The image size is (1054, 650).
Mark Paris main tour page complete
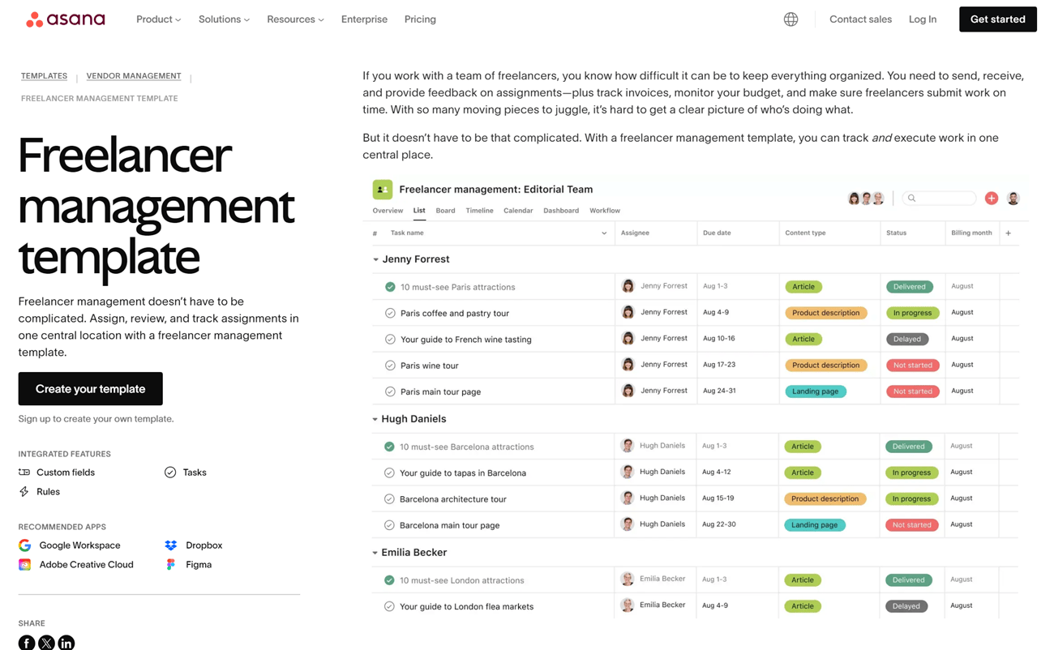pos(390,391)
